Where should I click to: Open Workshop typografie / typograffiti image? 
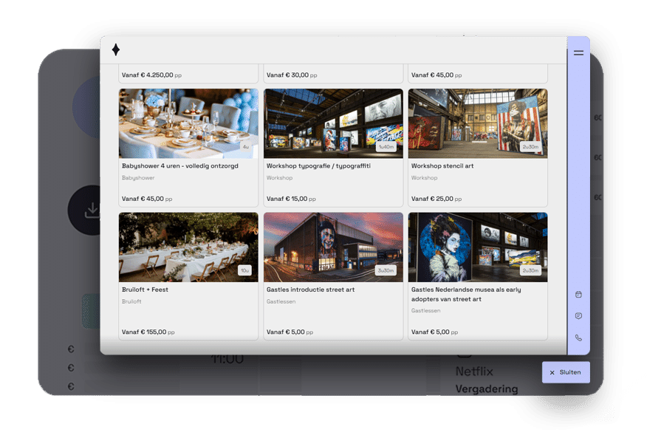point(333,123)
